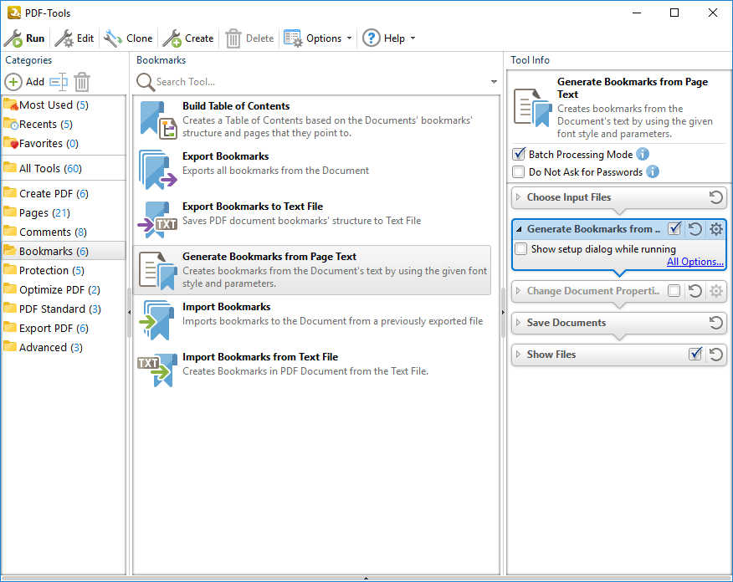Click Do Not Ask for Passwords info icon
Screen dimensions: 733x582
coord(653,172)
